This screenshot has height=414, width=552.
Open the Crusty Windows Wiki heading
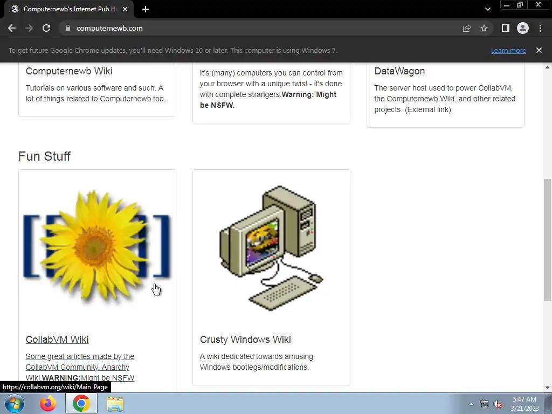(245, 340)
